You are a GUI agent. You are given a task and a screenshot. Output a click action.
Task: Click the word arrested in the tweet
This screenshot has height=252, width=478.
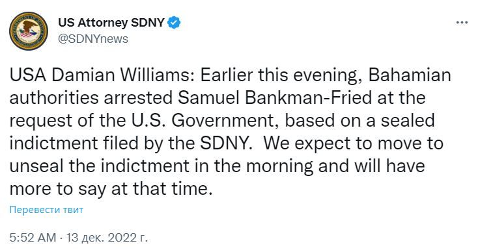139,98
